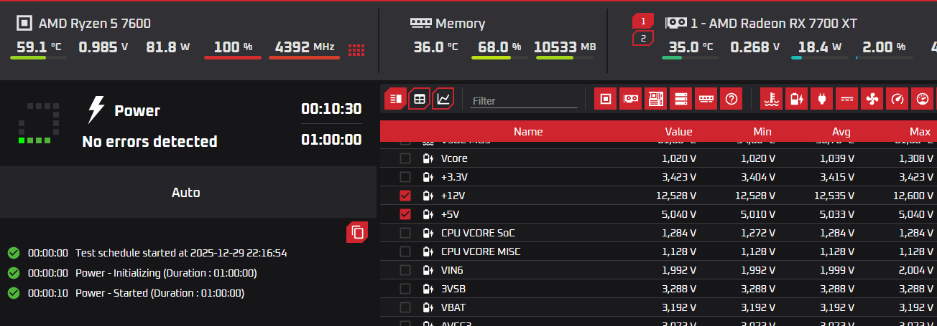Check the VIN6 sensor checkbox
This screenshot has height=326, width=937.
405,270
